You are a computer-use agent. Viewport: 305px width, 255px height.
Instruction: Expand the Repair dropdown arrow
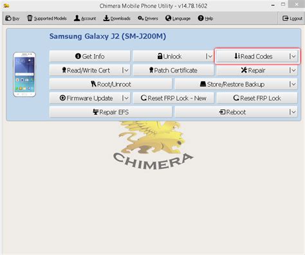click(293, 70)
